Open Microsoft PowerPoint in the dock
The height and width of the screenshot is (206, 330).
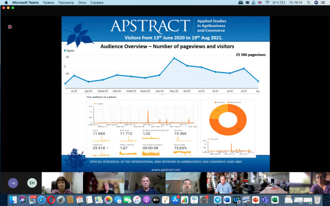[256, 200]
